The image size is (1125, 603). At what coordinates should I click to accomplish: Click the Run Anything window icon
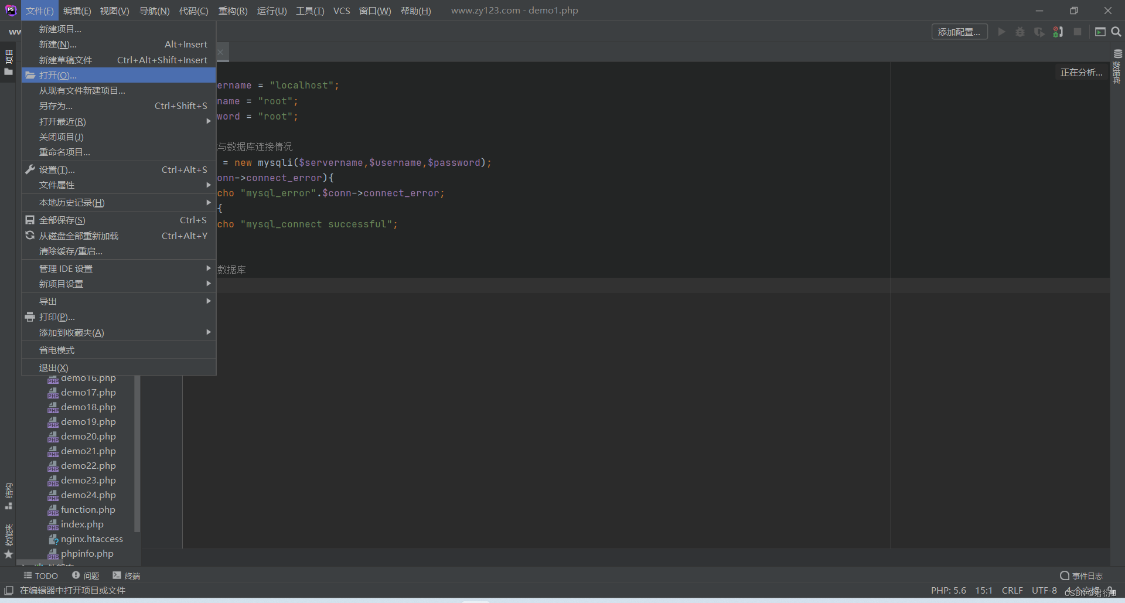coord(1100,32)
